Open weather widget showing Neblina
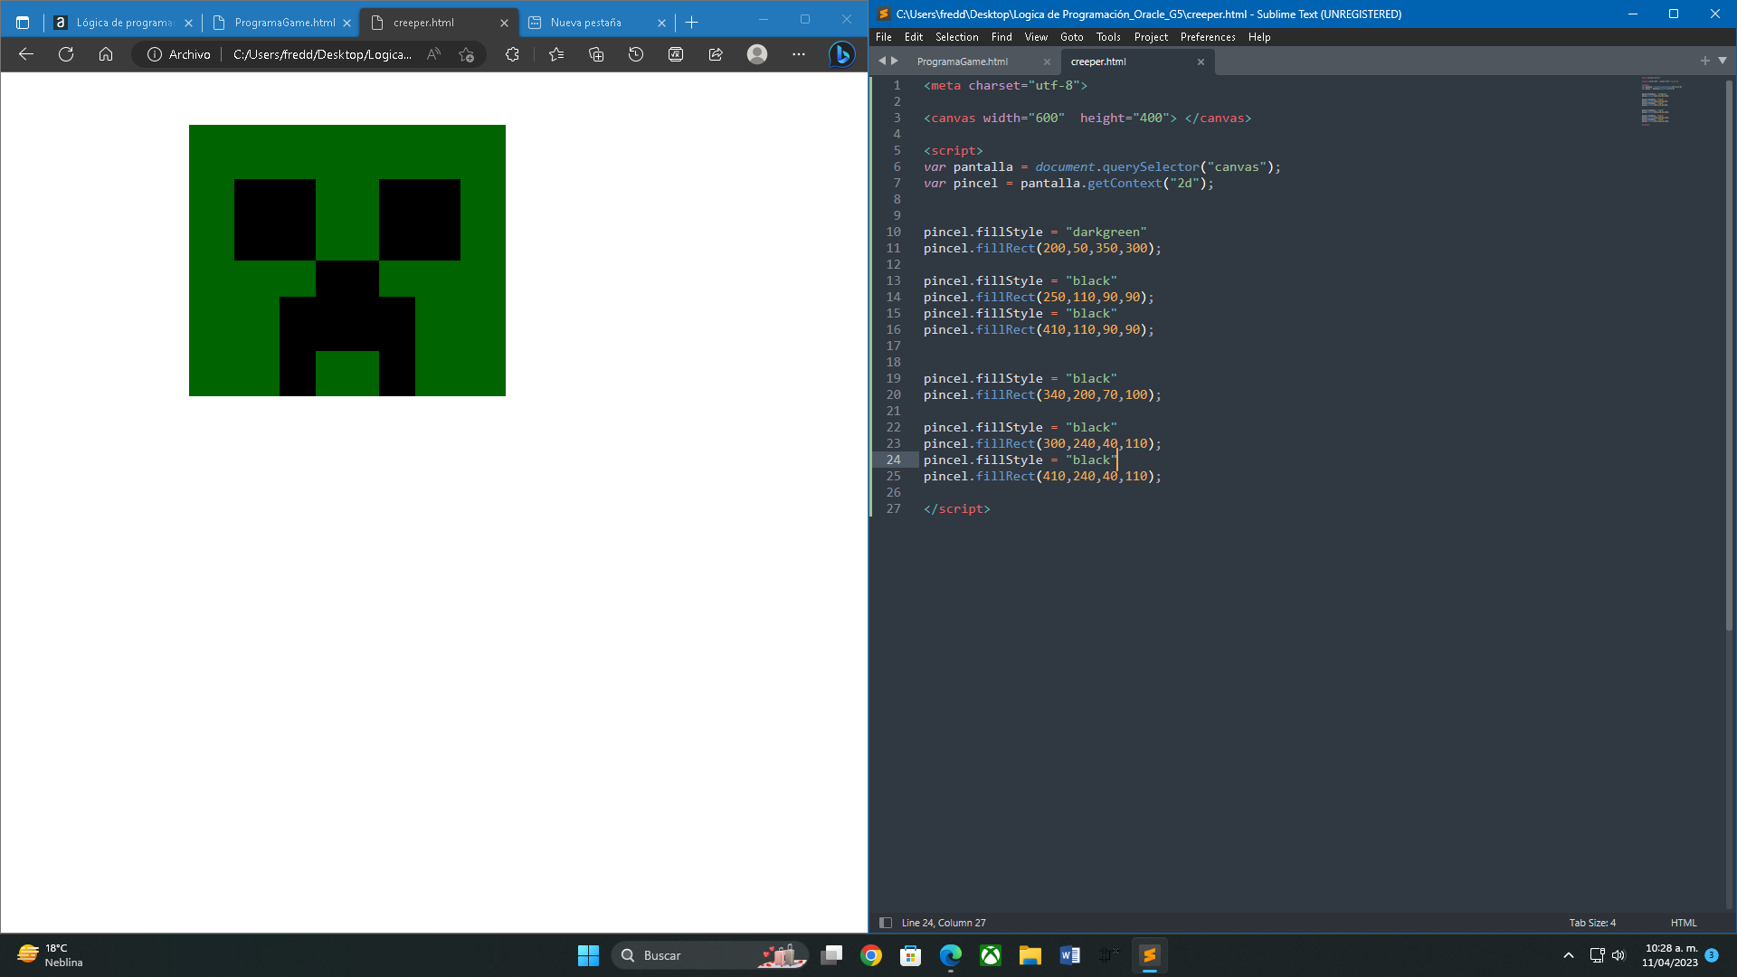This screenshot has width=1737, height=977. pos(51,955)
